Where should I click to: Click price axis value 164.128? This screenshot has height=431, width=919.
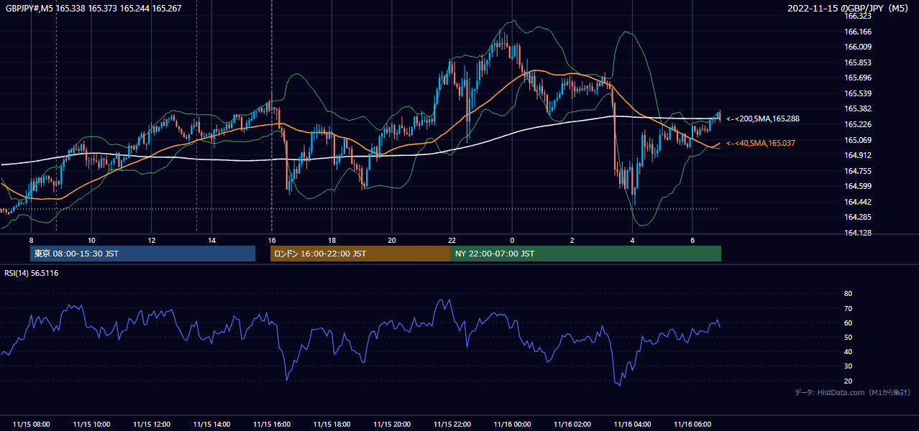coord(858,233)
